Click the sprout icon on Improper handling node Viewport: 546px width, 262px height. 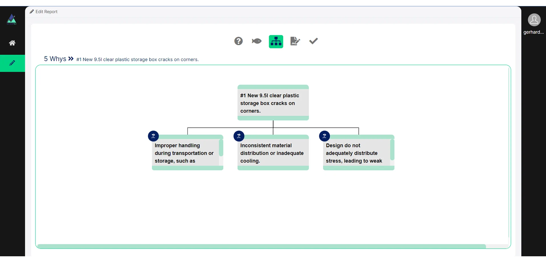tap(153, 136)
